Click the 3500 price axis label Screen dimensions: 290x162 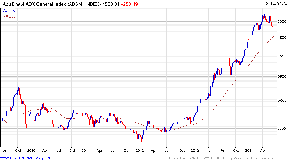[x=282, y=77]
